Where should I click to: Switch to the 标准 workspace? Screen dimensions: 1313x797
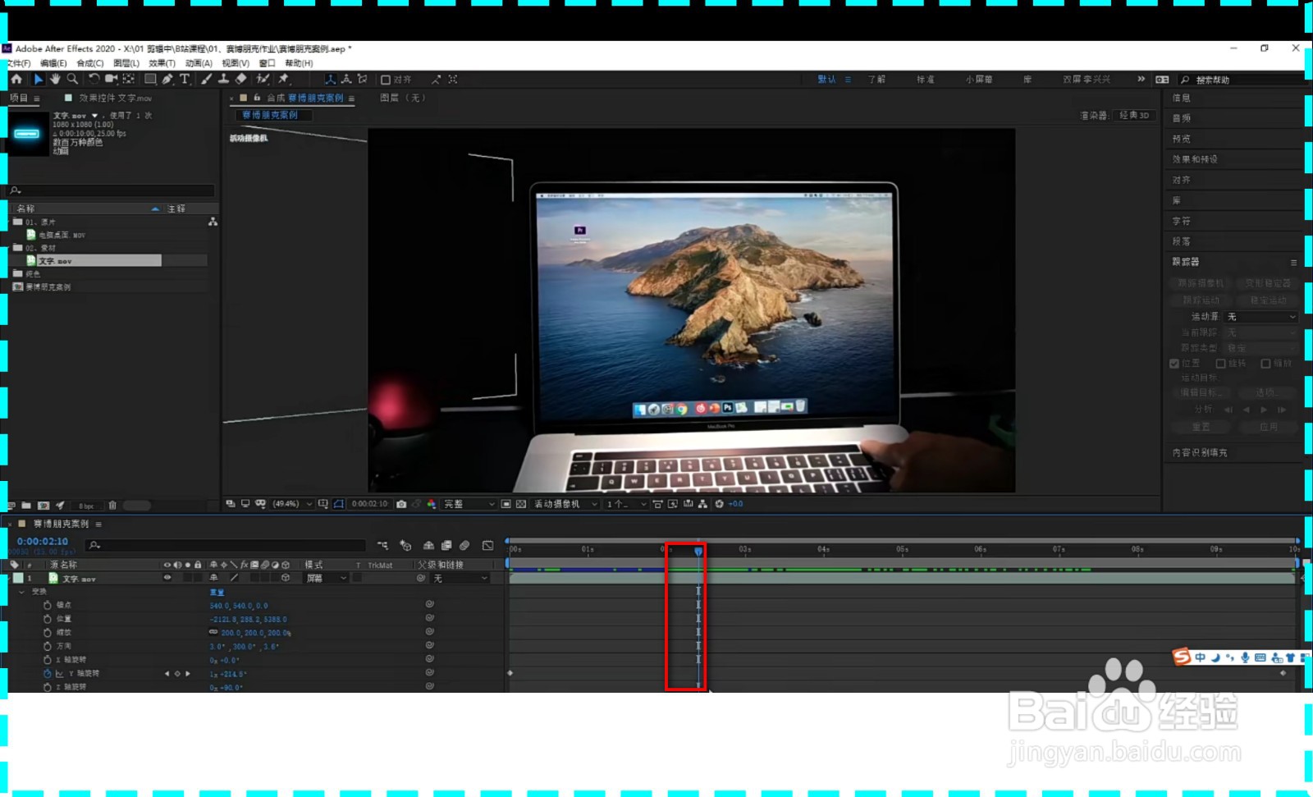pyautogui.click(x=926, y=80)
